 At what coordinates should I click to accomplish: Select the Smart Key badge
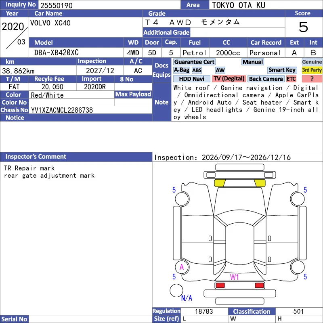282,70
